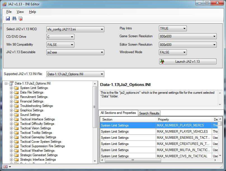Viewport: 226px width, 171px height.
Task: Open the Win 98 Compatibility dropdown
Action: coord(60,45)
